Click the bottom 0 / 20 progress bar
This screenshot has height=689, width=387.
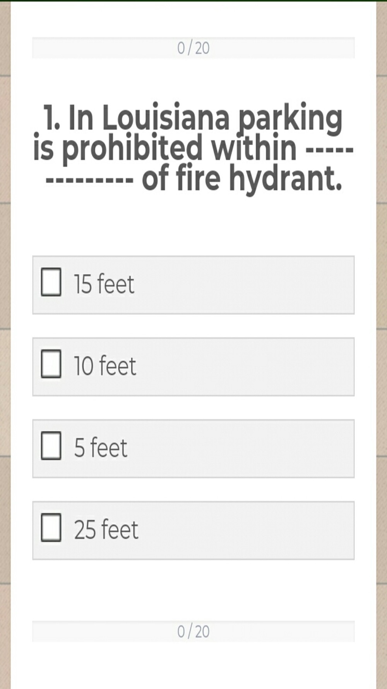[x=193, y=631]
